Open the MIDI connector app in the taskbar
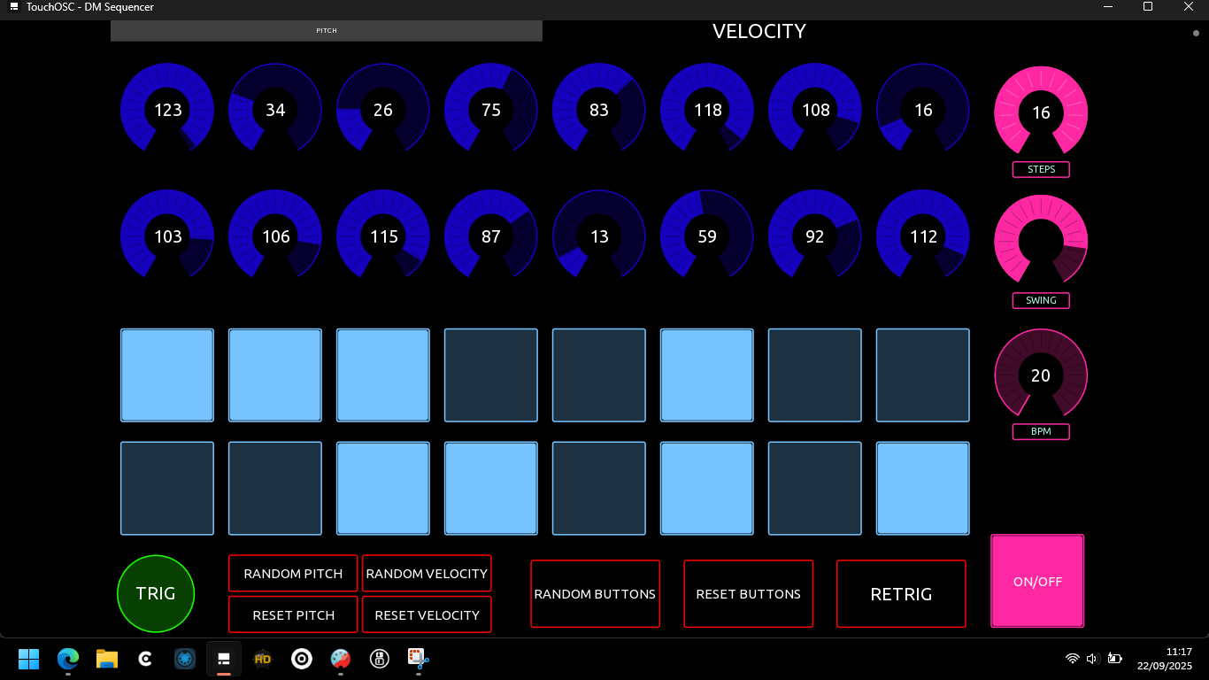Viewport: 1209px width, 680px height. (x=185, y=659)
